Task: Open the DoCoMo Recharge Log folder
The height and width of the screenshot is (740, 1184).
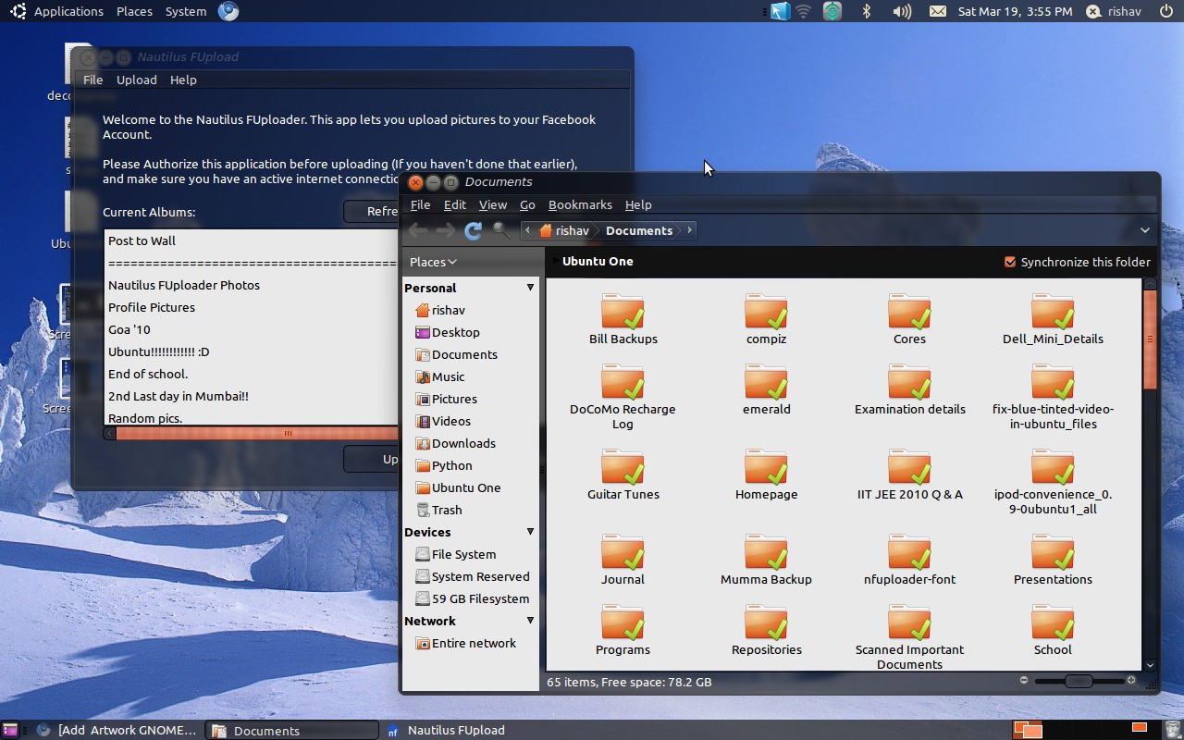Action: coord(623,396)
